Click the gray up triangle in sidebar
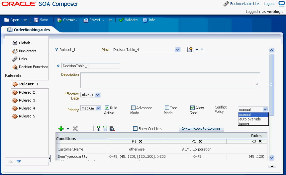The height and width of the screenshot is (175, 286). coord(11,161)
